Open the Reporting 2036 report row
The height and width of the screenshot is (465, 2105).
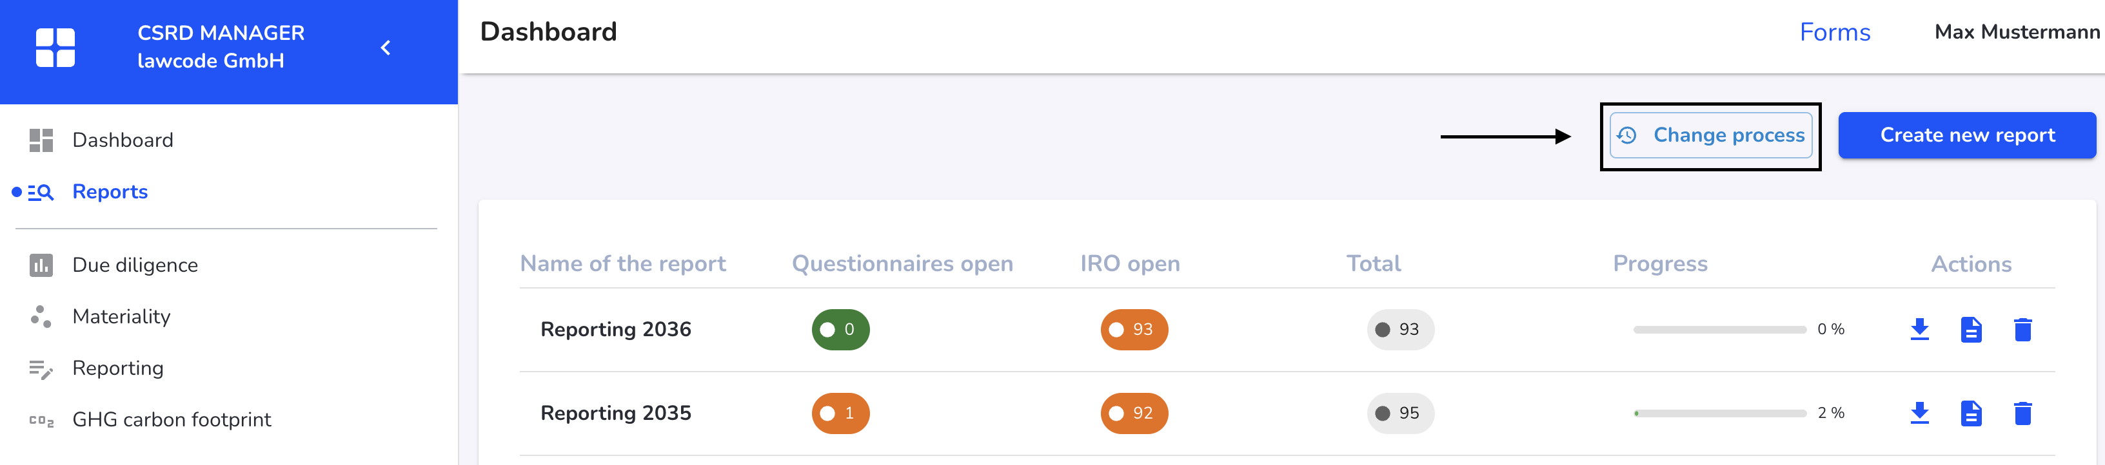[x=1287, y=330]
